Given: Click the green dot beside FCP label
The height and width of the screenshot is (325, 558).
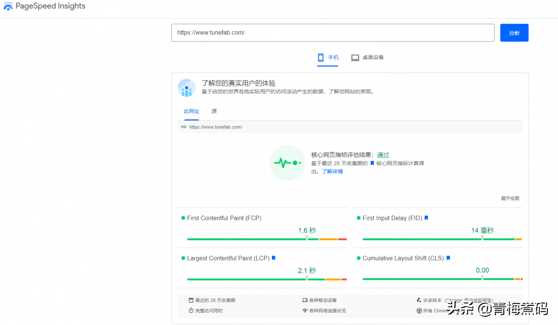Looking at the screenshot, I should (184, 218).
